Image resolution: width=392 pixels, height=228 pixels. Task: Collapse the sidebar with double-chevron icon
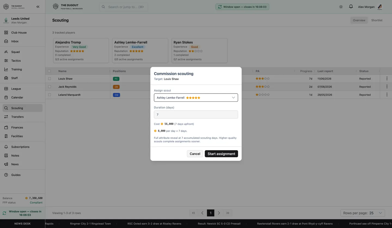38,7
